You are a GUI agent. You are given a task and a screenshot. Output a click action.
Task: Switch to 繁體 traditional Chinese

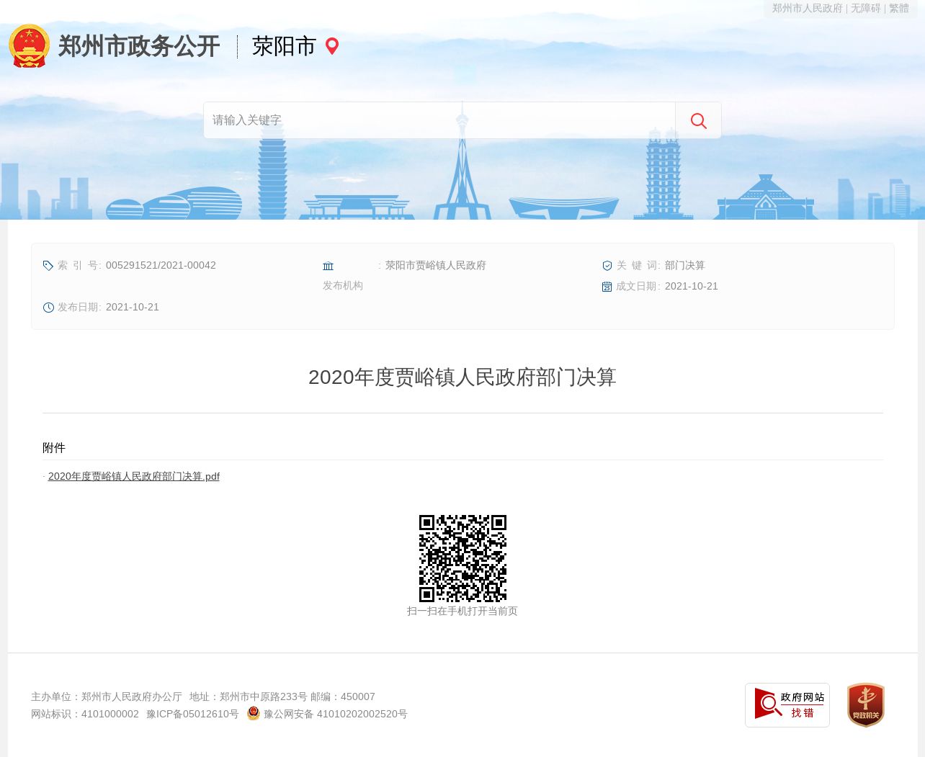click(899, 8)
